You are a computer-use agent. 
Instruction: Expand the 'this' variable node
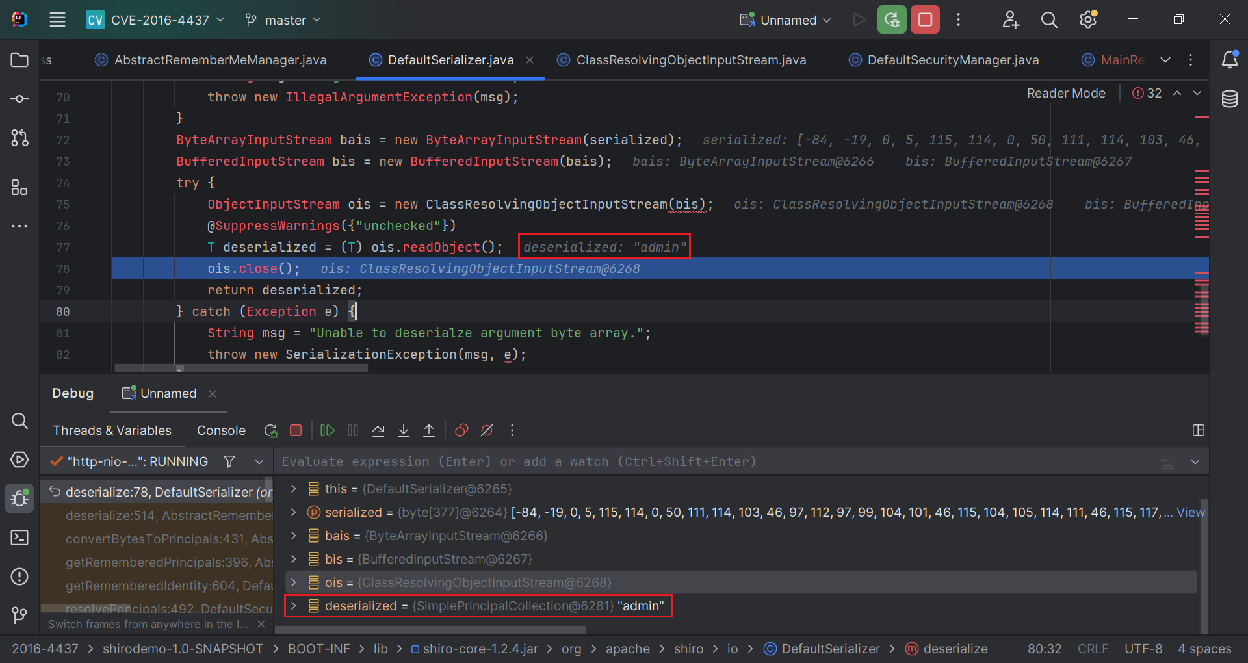293,489
